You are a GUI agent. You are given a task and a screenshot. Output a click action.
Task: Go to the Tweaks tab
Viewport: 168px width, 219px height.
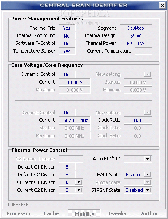pos(117,213)
